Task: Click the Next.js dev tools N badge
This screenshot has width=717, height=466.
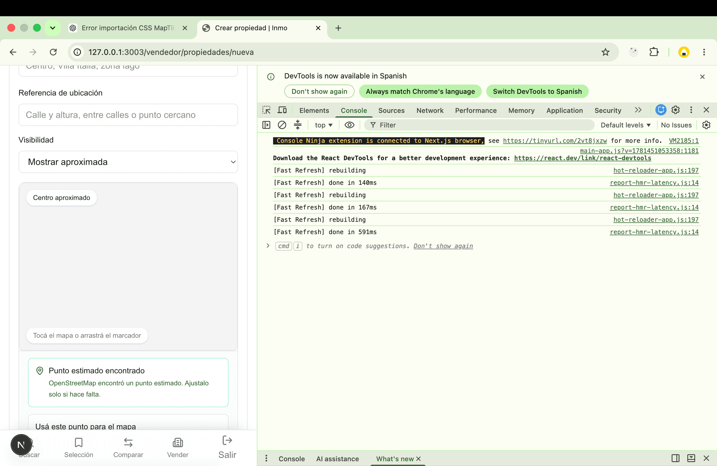Action: pyautogui.click(x=21, y=445)
